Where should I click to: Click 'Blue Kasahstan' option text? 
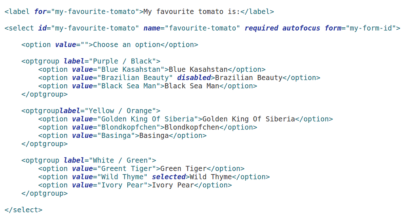(x=198, y=70)
